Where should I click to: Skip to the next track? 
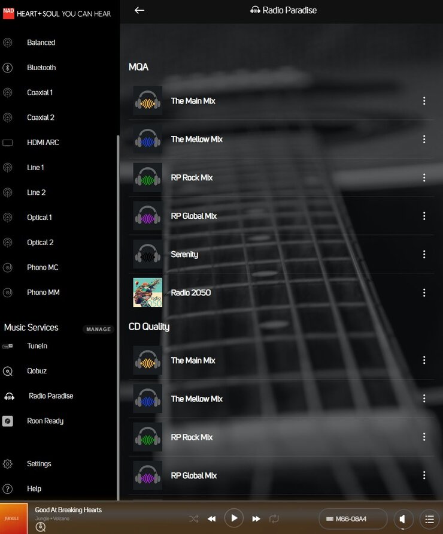[256, 518]
